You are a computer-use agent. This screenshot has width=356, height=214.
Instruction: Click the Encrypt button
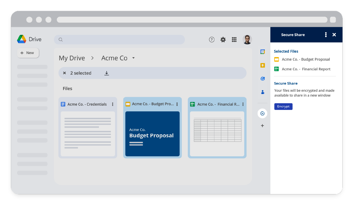coord(283,107)
